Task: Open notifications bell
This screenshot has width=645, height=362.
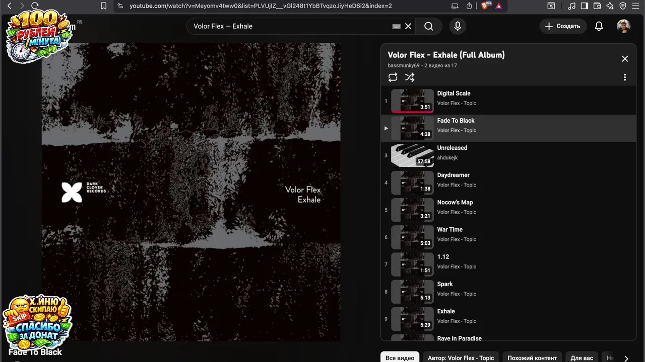Action: (x=599, y=26)
